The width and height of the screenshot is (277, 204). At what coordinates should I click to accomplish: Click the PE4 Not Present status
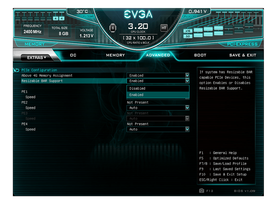point(138,124)
